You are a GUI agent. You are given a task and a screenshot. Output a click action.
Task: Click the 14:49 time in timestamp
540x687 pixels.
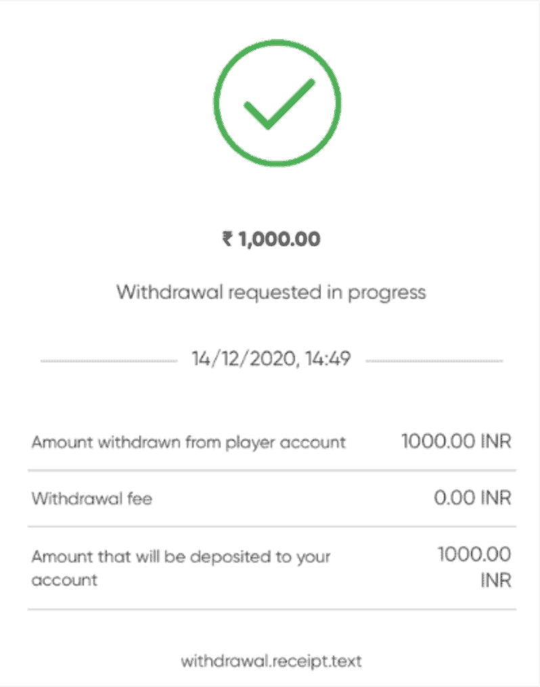328,359
